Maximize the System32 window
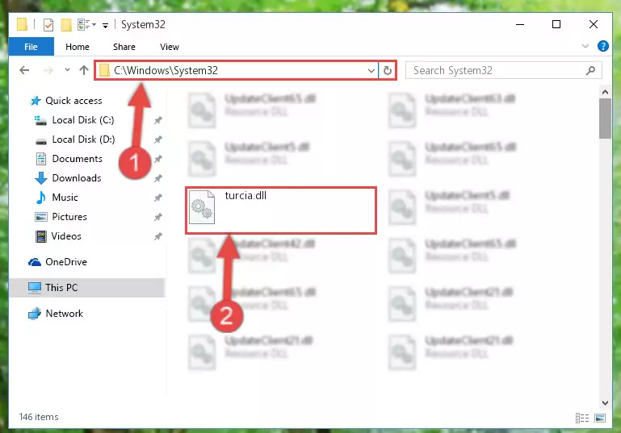 (556, 24)
